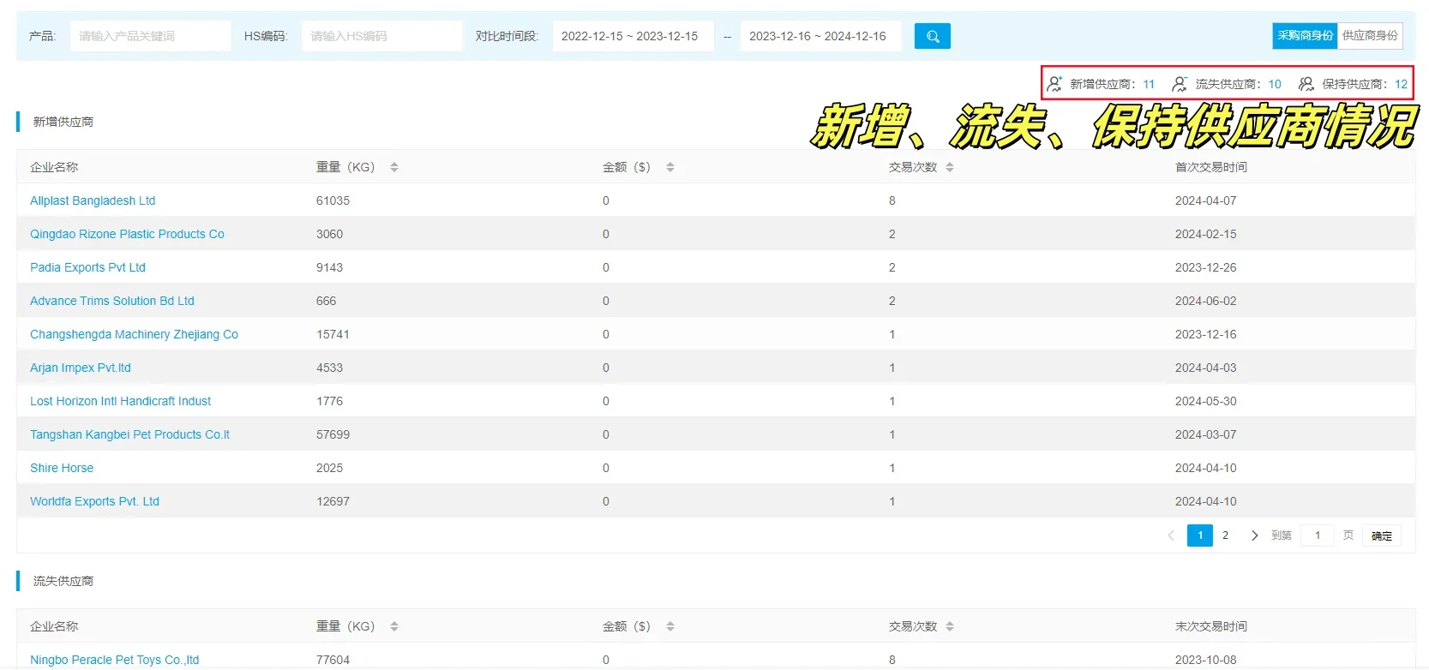Sort new suppliers by 重量 (KG)
Image resolution: width=1429 pixels, height=670 pixels.
(x=394, y=167)
